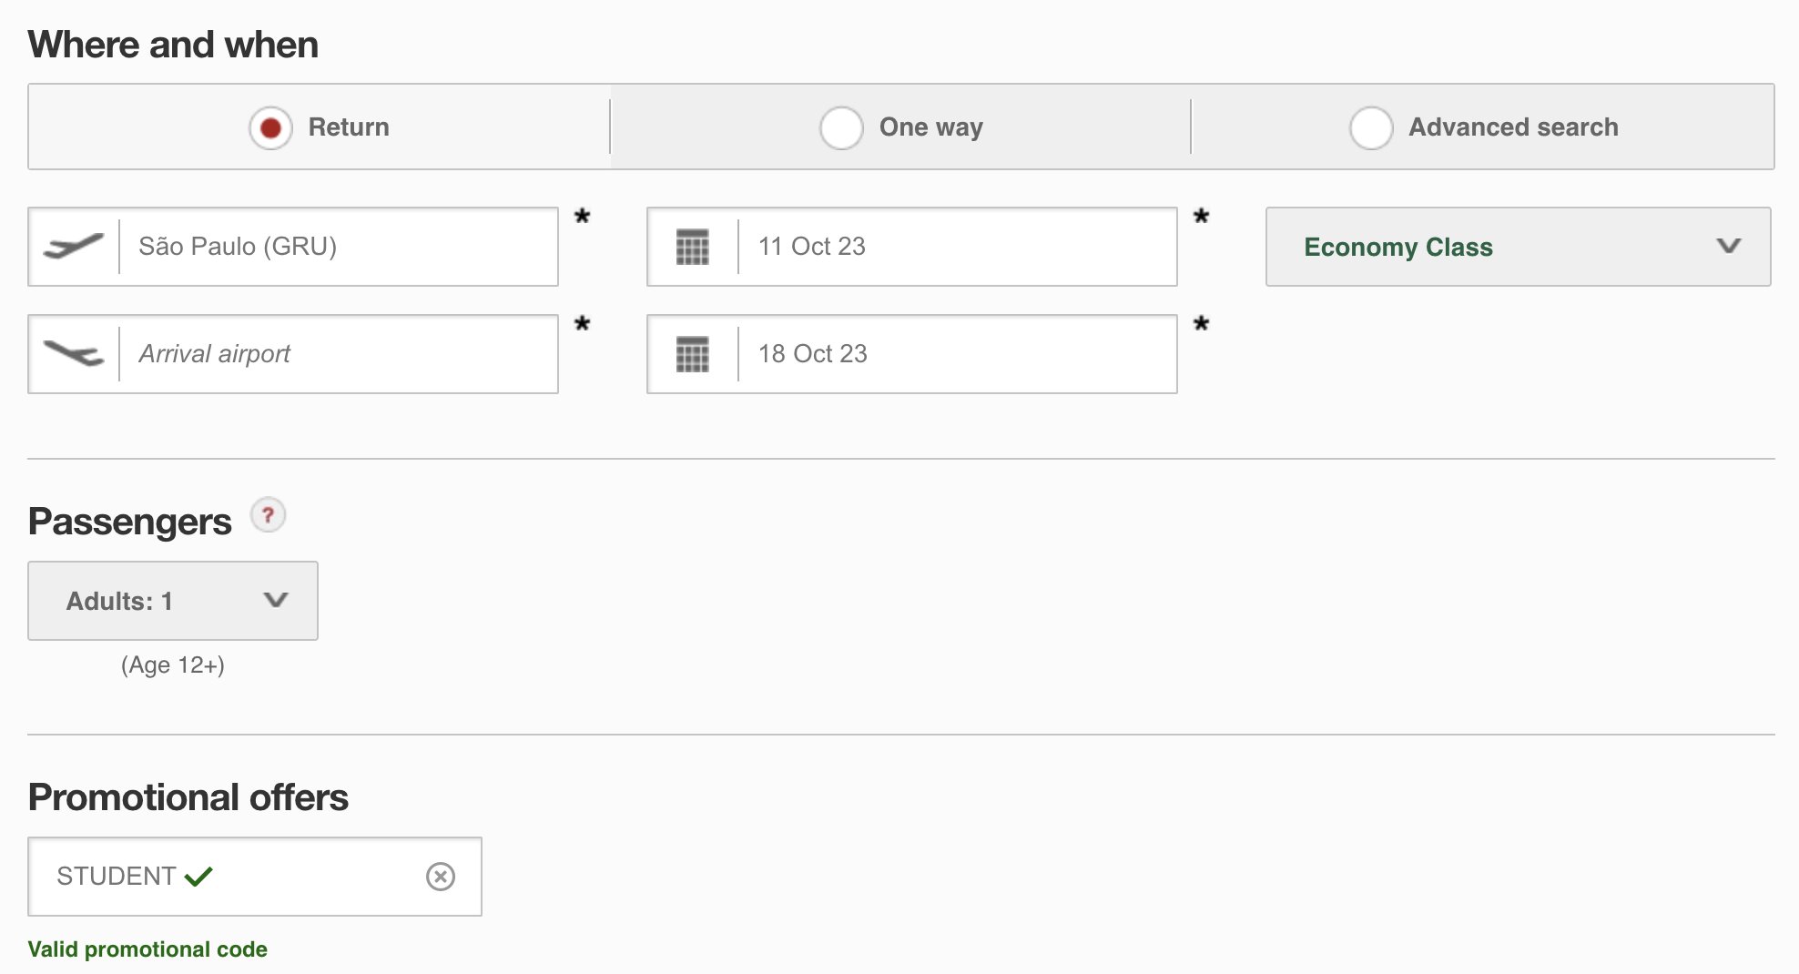Image resolution: width=1799 pixels, height=974 pixels.
Task: Click the Passengers help question mark
Action: (268, 515)
